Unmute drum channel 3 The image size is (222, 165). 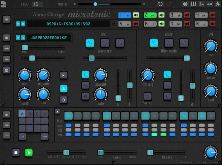pyautogui.click(x=187, y=15)
